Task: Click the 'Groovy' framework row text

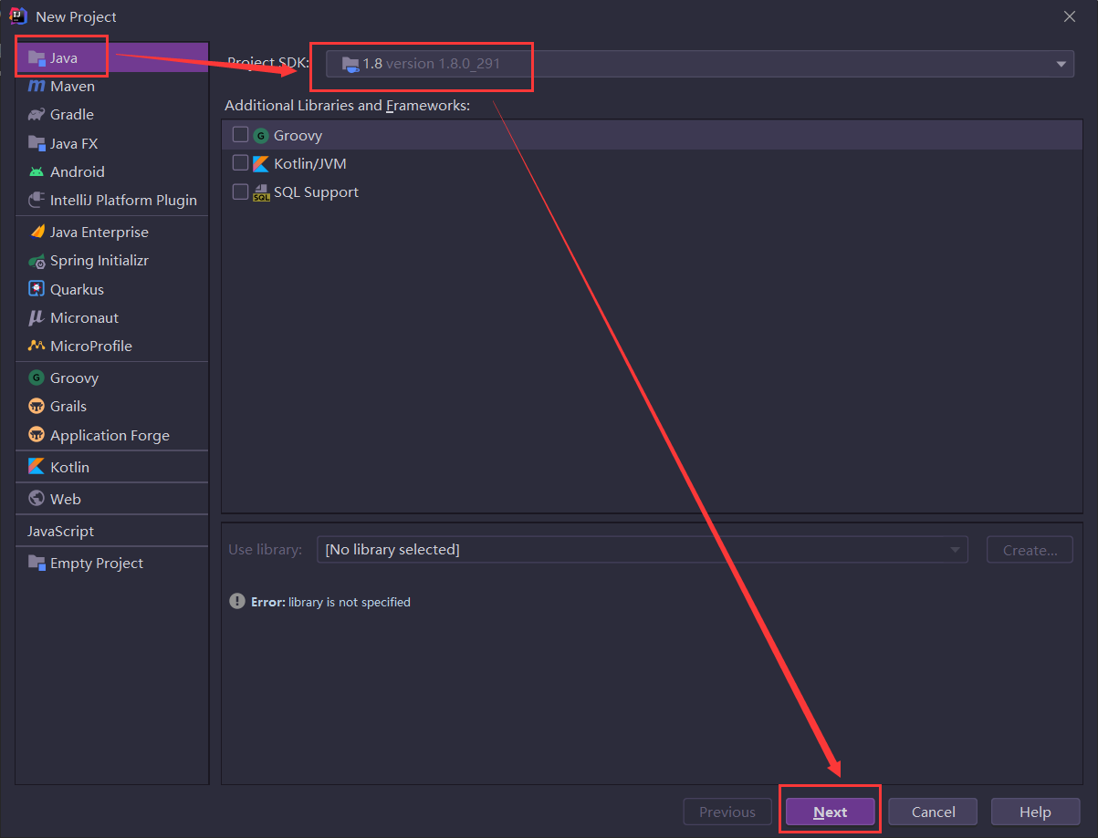Action: tap(298, 135)
